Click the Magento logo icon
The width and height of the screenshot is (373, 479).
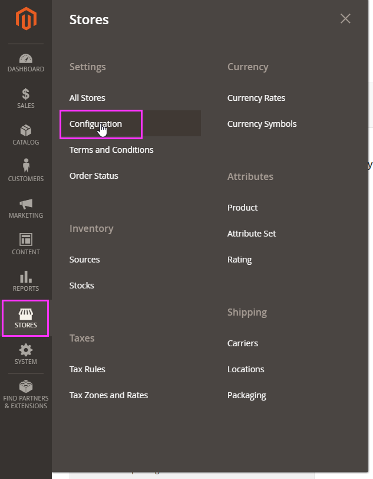(x=26, y=19)
